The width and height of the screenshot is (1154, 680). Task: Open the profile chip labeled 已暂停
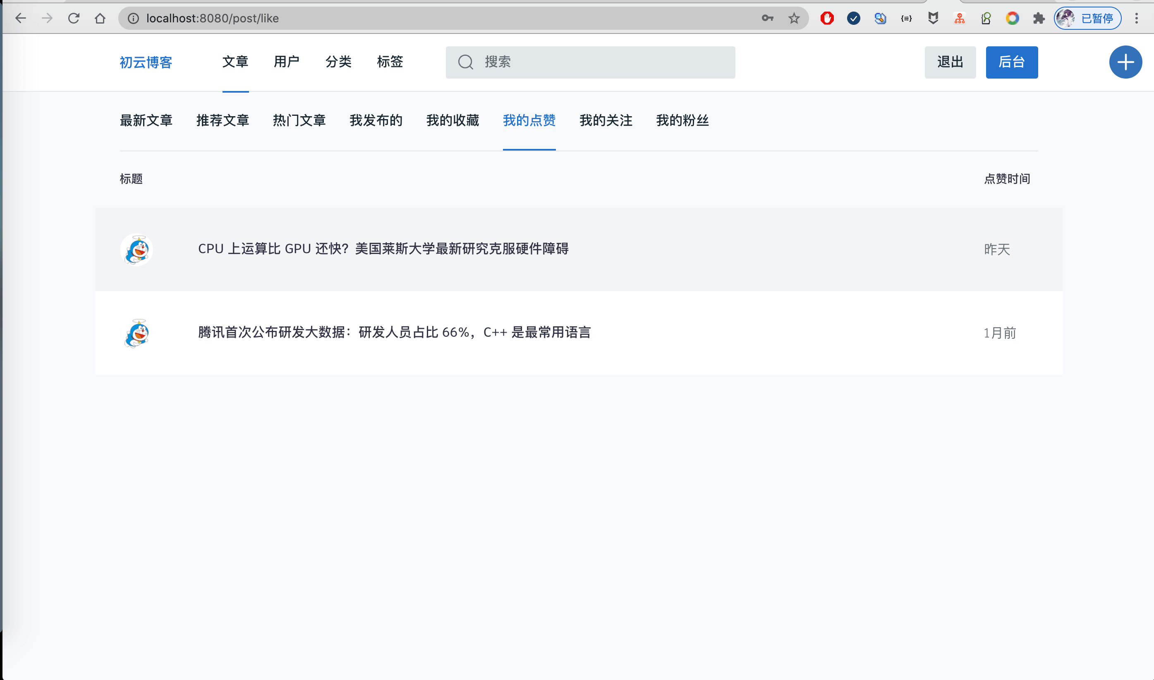point(1087,18)
